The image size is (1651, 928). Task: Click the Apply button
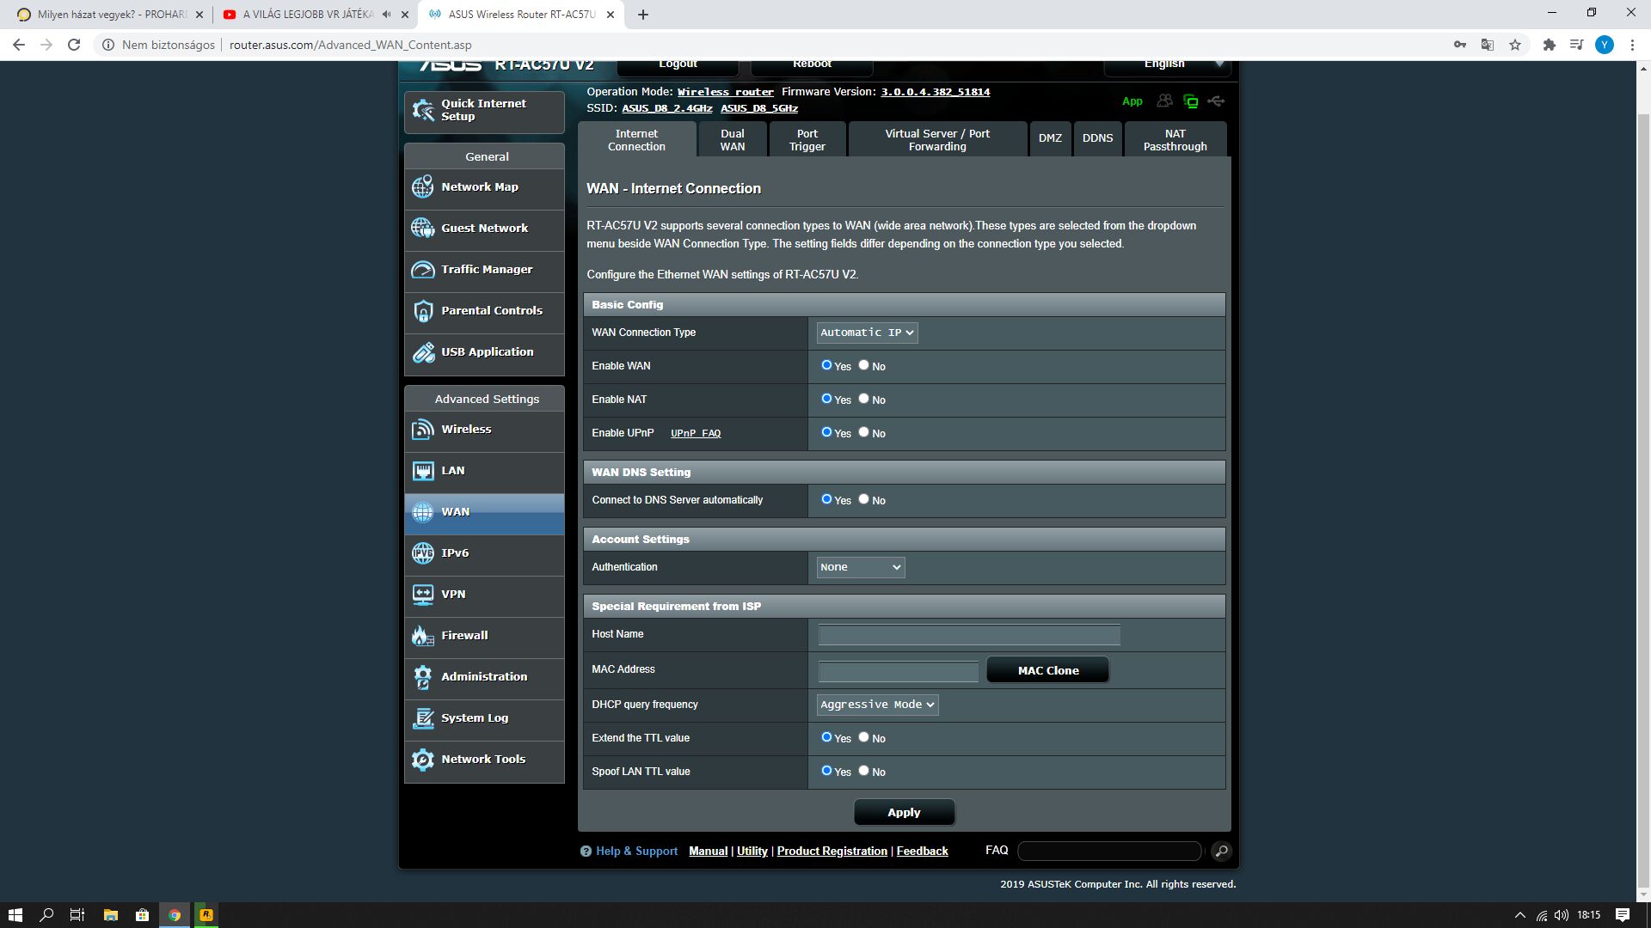click(x=904, y=812)
